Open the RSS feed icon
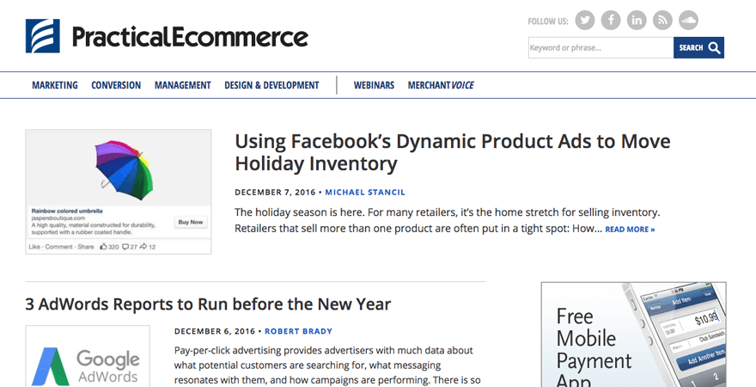The image size is (756, 387). [x=662, y=20]
